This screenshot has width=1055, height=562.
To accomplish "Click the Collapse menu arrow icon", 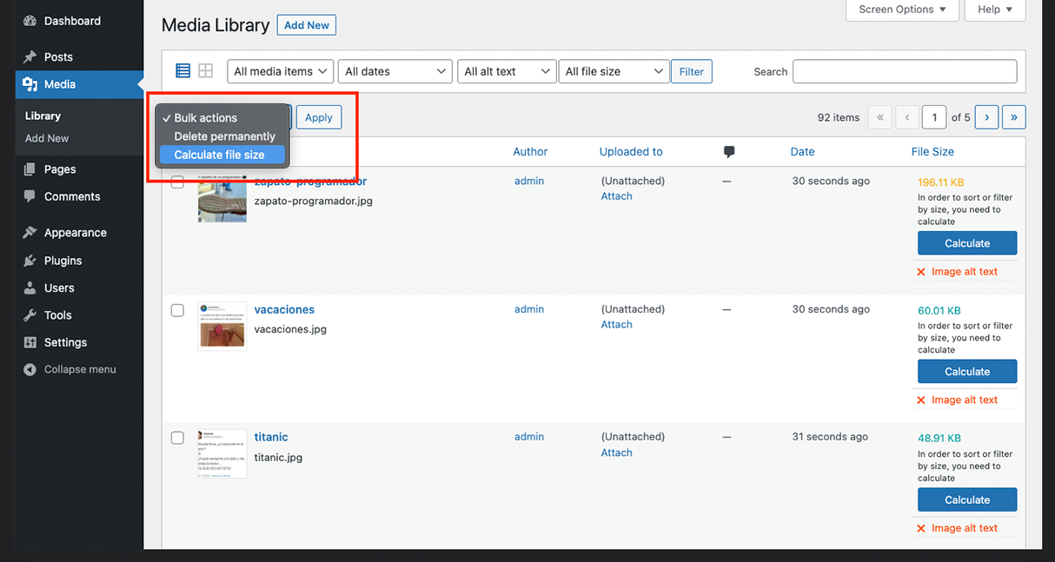I will [30, 369].
